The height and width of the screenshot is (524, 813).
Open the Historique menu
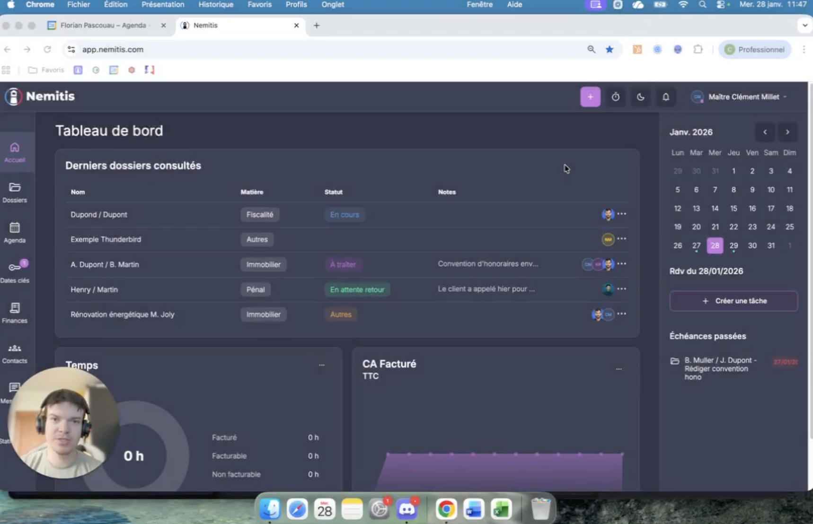(x=216, y=5)
